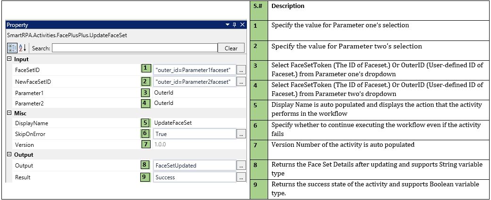
Task: Click the ellipsis button for Output field
Action: 241,166
